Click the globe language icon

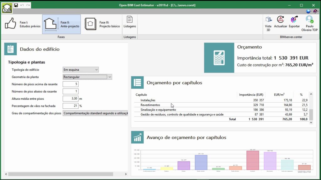(308, 11)
